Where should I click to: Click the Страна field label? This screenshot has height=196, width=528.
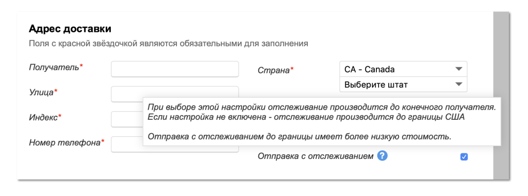275,70
